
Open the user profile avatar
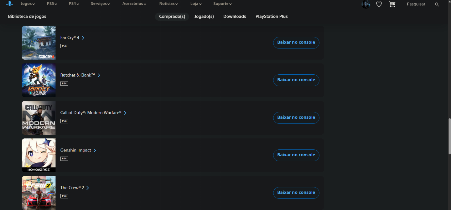tap(366, 4)
